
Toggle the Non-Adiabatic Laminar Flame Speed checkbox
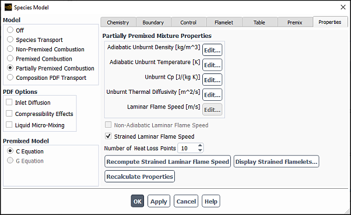pyautogui.click(x=108, y=125)
